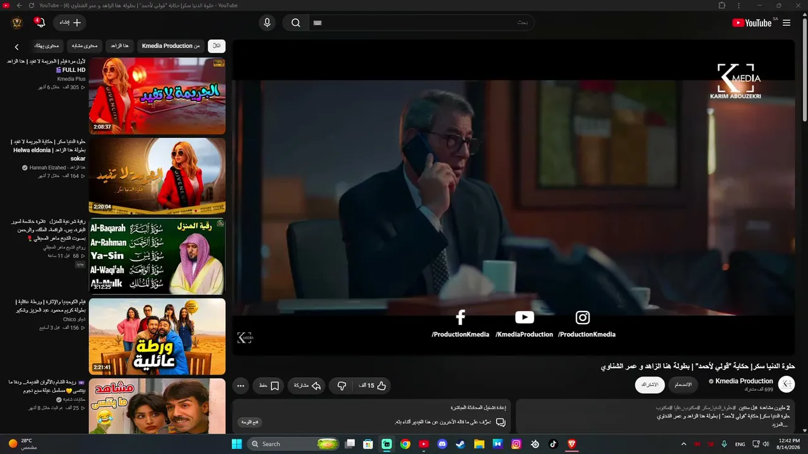The width and height of the screenshot is (808, 454).
Task: Open Discord from the taskbar
Action: [443, 444]
